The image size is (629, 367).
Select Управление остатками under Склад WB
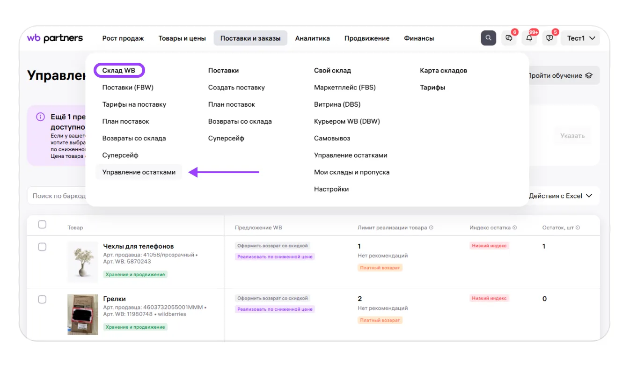139,172
